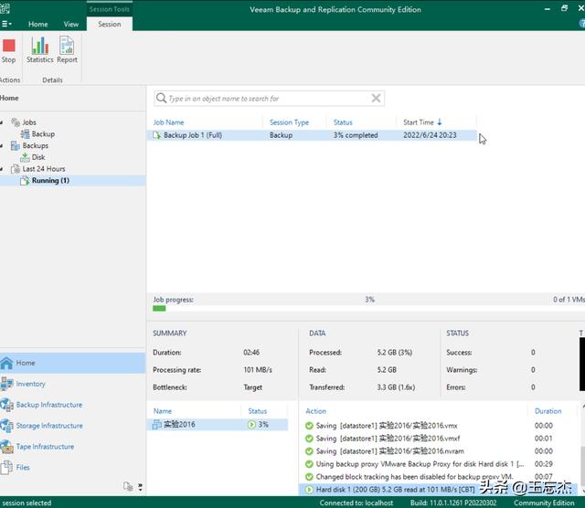The height and width of the screenshot is (508, 585).
Task: Click the 3% completed status cell
Action: pyautogui.click(x=356, y=135)
